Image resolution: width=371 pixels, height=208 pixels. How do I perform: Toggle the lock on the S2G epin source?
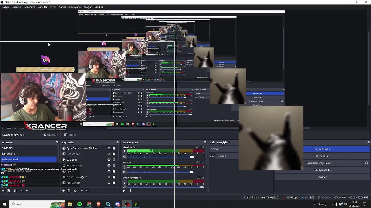click(x=114, y=160)
